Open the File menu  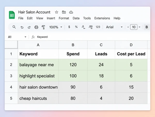coord(21,18)
